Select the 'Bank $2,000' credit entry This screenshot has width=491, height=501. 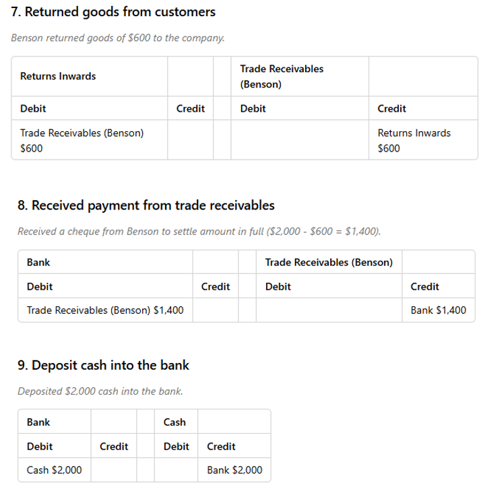[x=234, y=470]
